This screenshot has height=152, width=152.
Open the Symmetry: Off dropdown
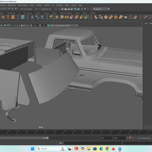(47, 9)
